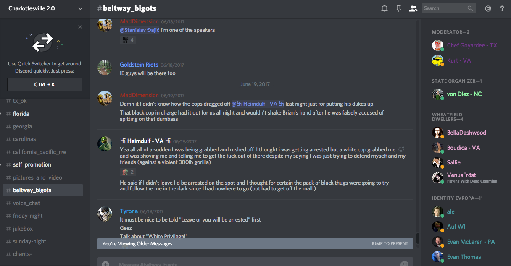Switch to the florida channel
This screenshot has width=511, height=266.
[x=21, y=114]
